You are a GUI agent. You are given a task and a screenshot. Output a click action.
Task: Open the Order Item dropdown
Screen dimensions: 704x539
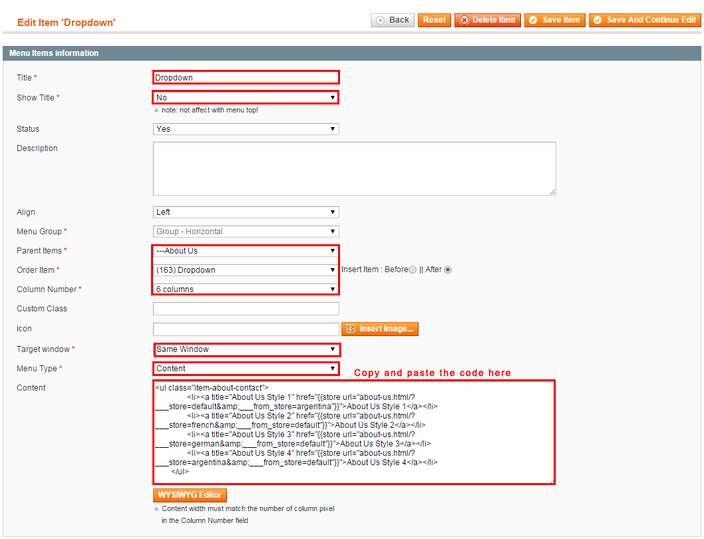coord(246,270)
